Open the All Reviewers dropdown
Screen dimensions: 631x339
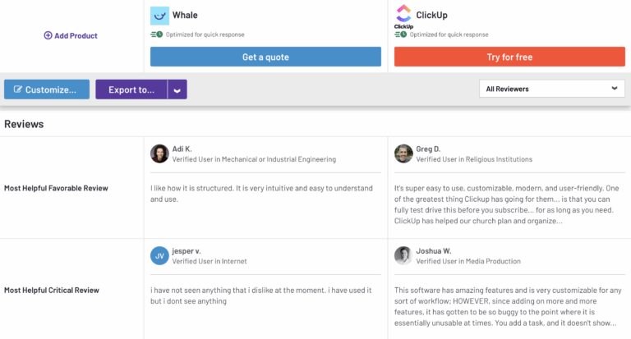coord(551,89)
